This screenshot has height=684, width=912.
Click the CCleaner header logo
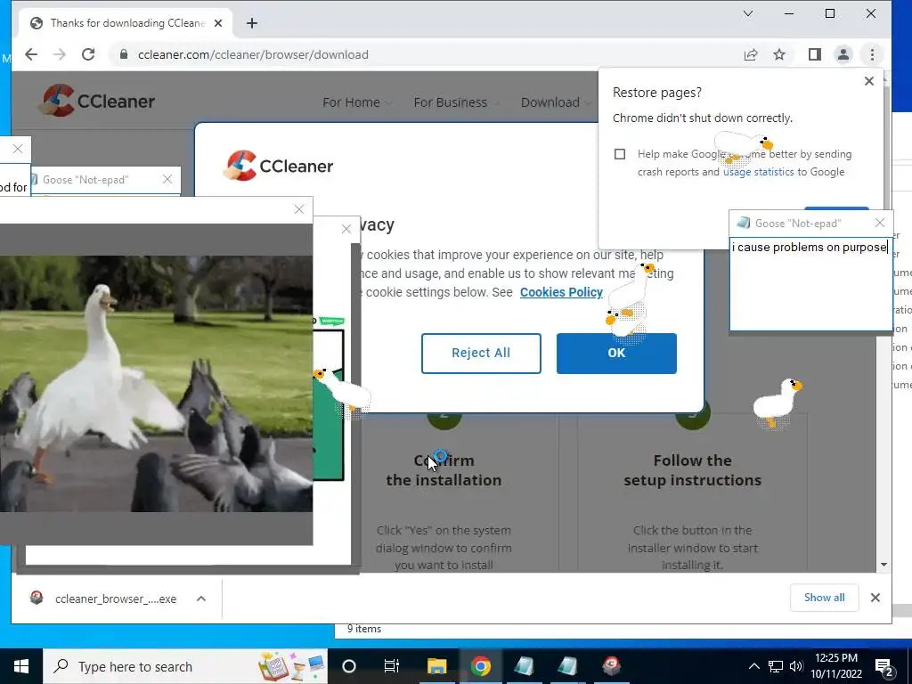coord(96,101)
